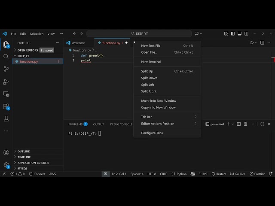Open editor More Actions ellipsis
Image resolution: width=275 pixels, height=206 pixels.
click(269, 42)
